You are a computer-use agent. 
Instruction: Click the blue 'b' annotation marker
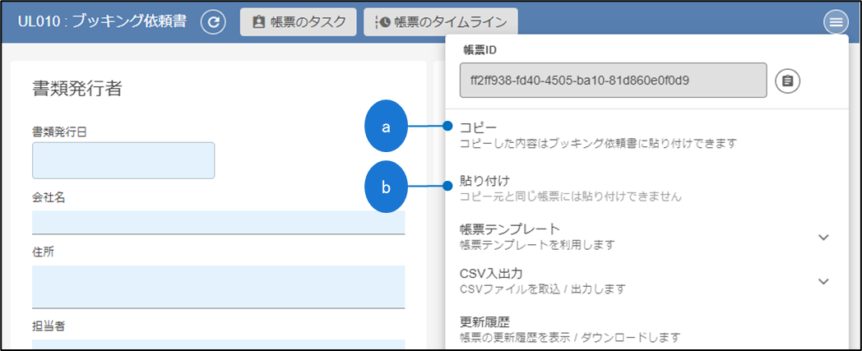point(387,187)
